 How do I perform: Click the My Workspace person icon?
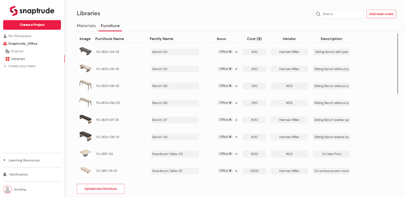(5, 36)
